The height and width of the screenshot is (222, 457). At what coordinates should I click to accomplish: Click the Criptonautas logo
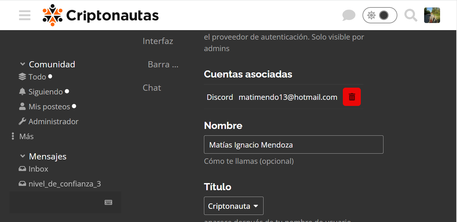tap(101, 15)
